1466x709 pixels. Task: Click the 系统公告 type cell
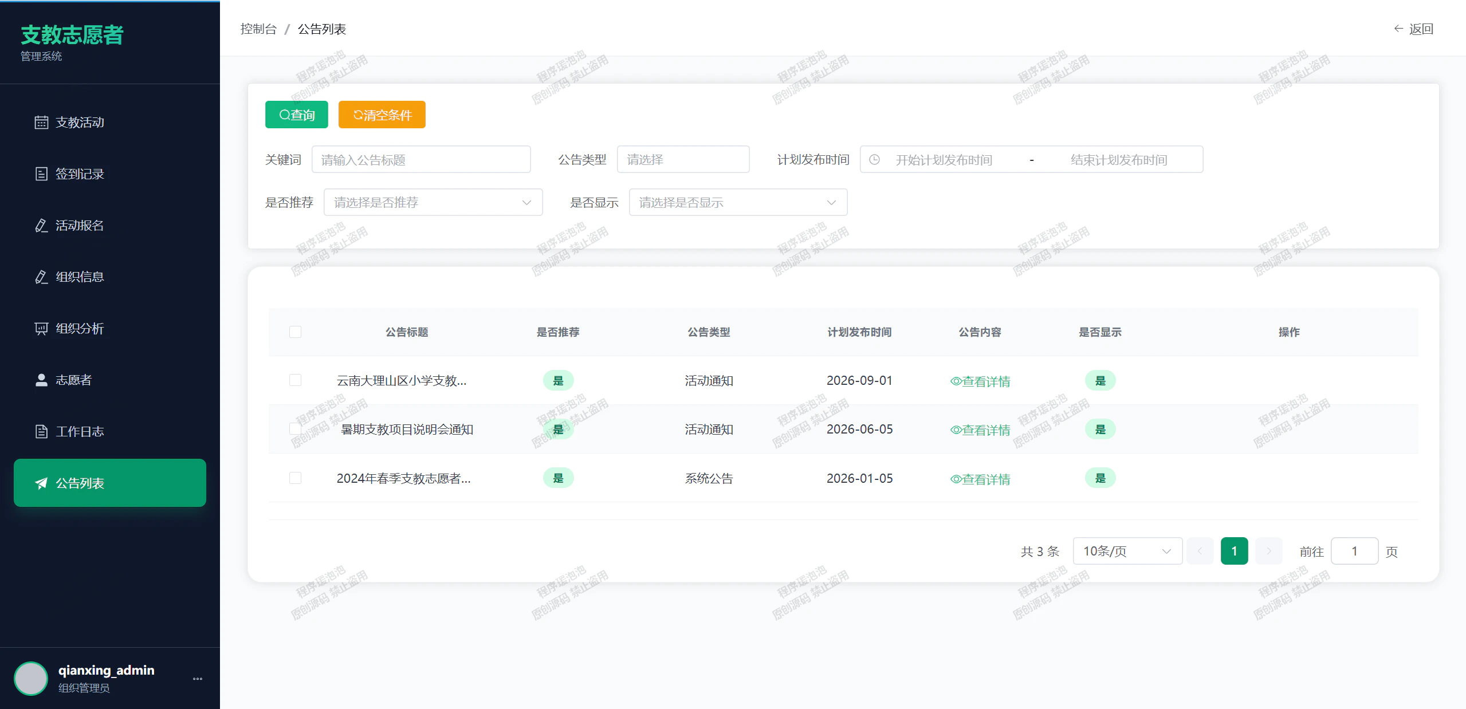tap(709, 479)
